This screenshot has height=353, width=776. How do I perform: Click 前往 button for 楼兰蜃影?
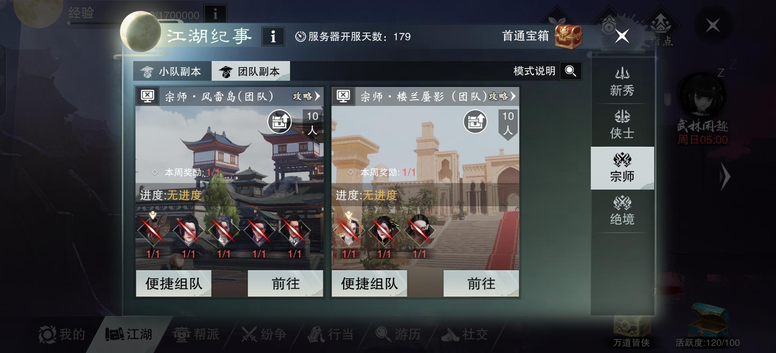[x=481, y=283]
